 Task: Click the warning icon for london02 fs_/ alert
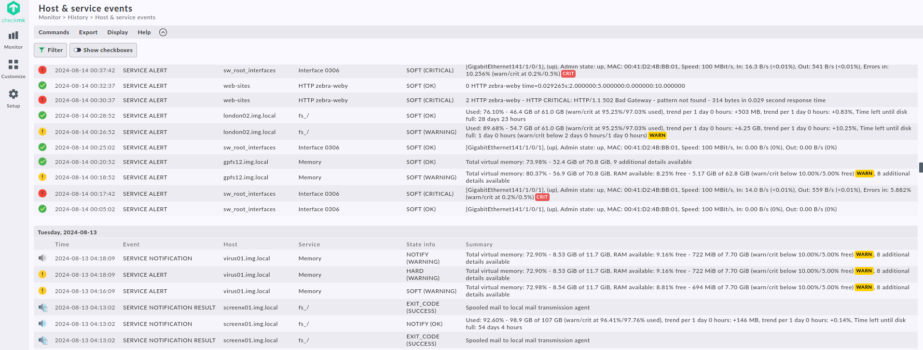[42, 132]
